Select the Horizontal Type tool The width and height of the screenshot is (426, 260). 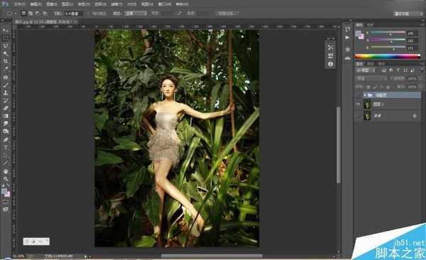coord(6,148)
